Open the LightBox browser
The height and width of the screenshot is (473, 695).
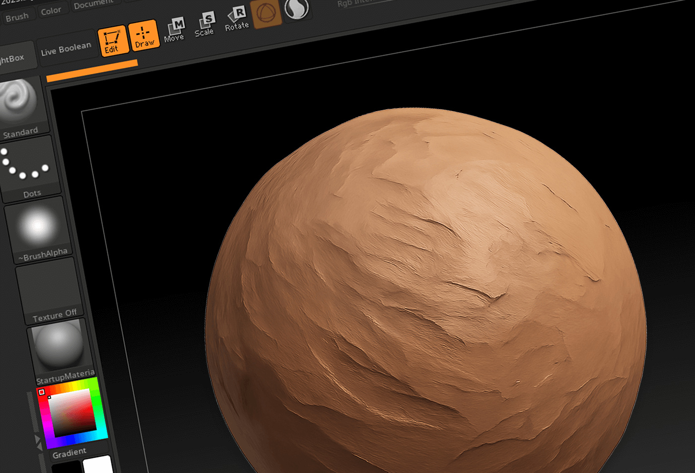tap(15, 56)
